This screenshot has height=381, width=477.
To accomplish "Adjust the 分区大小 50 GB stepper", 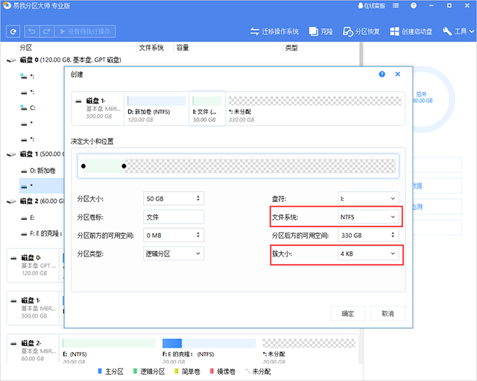I will 198,198.
